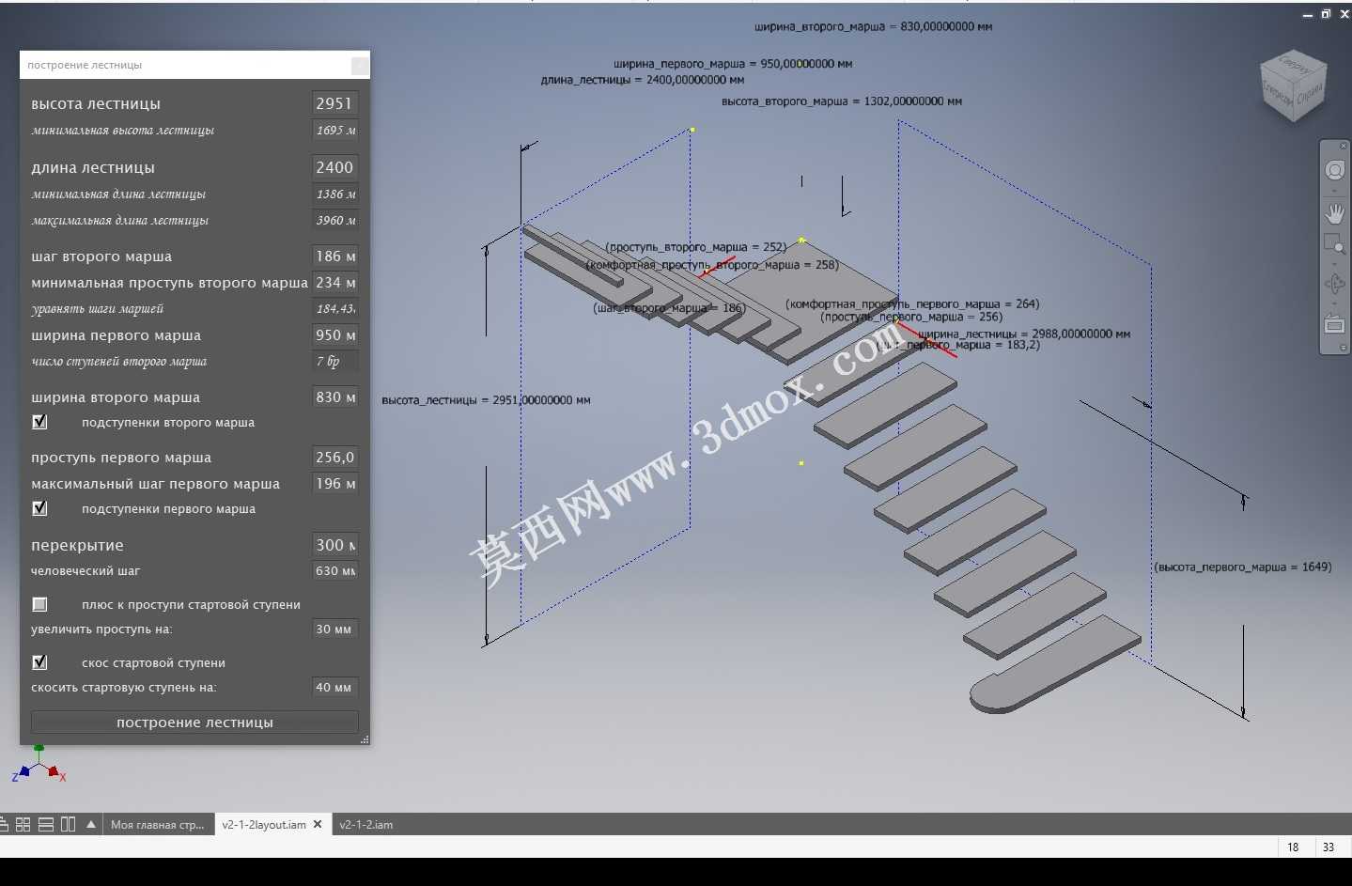Select длина_лестницы = 2400 dimension label
1352x886 pixels.
[643, 80]
